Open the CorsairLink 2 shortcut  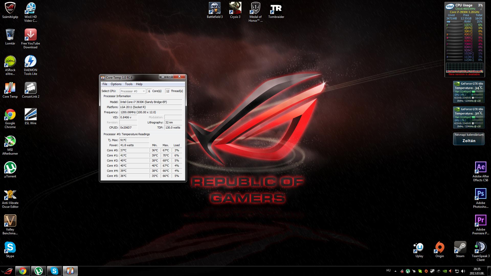pyautogui.click(x=30, y=88)
